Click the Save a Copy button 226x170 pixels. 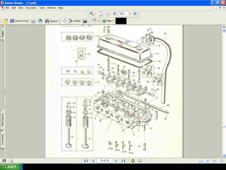coord(19,21)
